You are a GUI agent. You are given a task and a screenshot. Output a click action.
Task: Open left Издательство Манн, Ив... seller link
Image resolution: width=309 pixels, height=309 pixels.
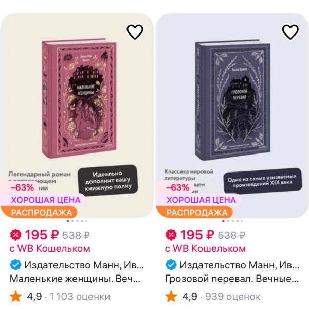[x=84, y=265]
